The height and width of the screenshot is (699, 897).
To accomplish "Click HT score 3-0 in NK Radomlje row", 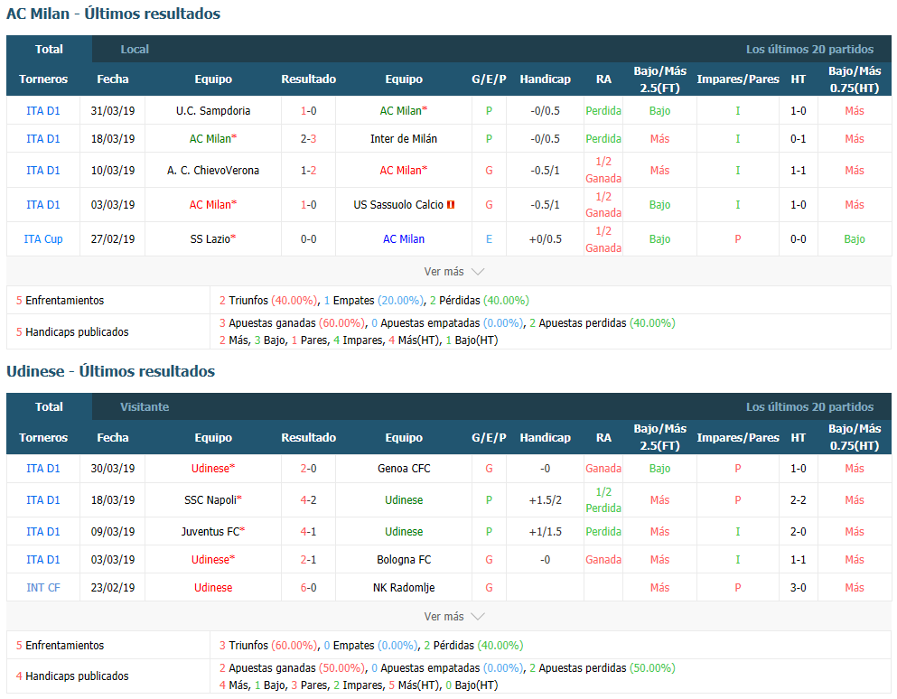I will 798,587.
